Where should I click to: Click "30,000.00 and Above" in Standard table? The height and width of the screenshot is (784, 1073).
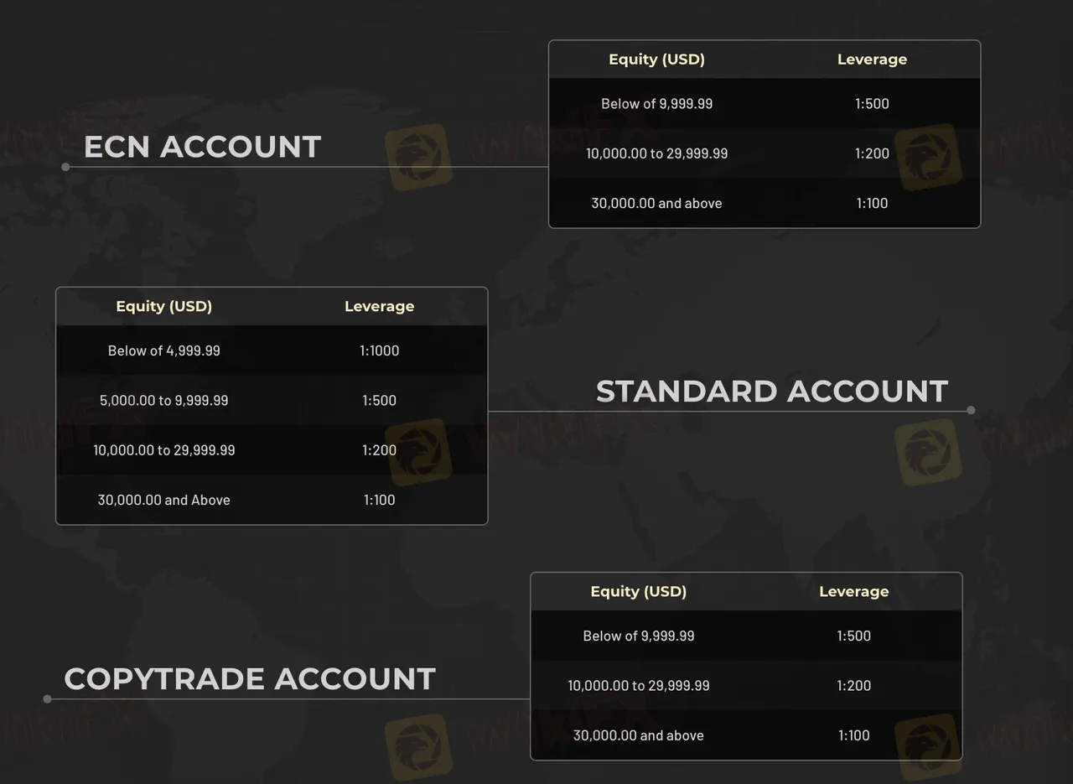click(x=163, y=500)
